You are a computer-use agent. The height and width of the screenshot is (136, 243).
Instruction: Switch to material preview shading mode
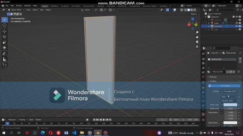click(192, 10)
